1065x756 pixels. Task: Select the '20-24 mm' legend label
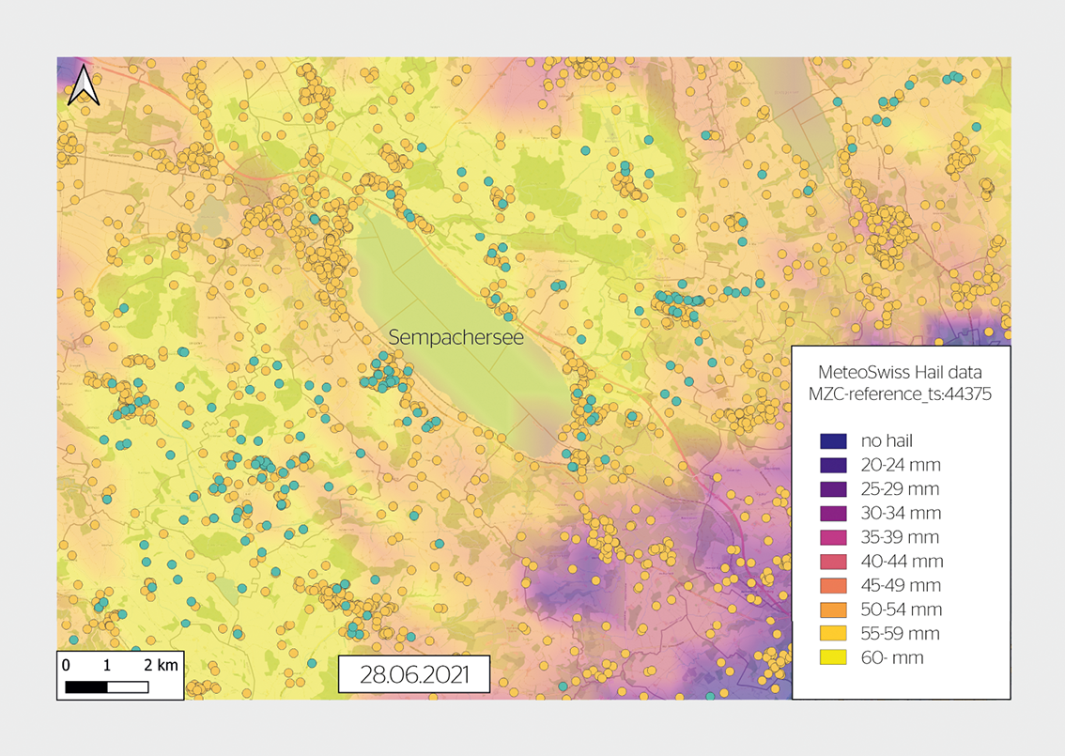point(901,465)
